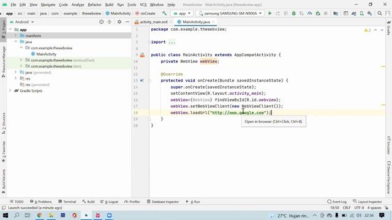Click the Search Everywhere magnifier icon

click(x=380, y=13)
